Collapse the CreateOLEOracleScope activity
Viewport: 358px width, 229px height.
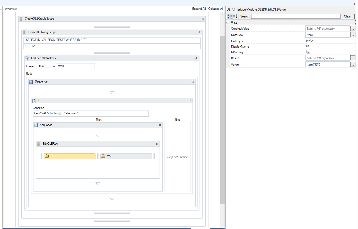coord(203,19)
